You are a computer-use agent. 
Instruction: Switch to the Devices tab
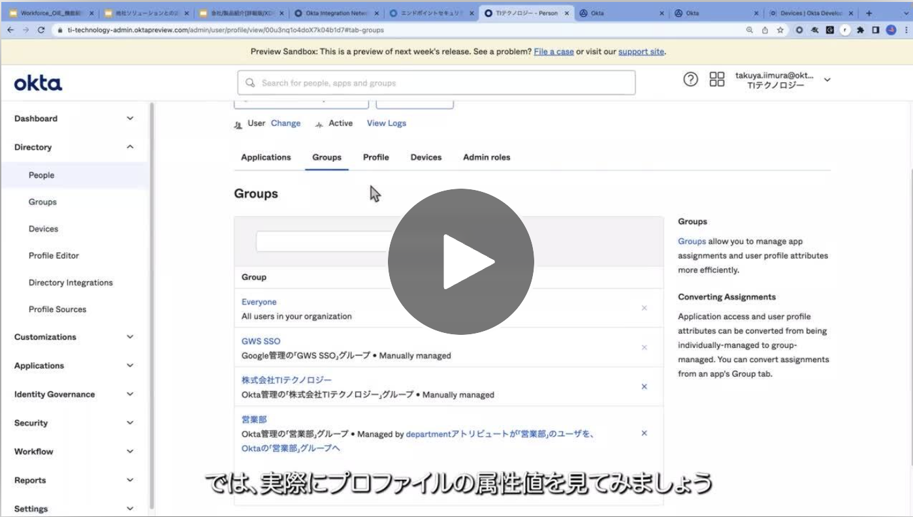click(x=426, y=157)
